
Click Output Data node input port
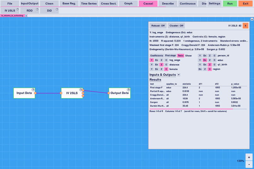click(x=108, y=93)
